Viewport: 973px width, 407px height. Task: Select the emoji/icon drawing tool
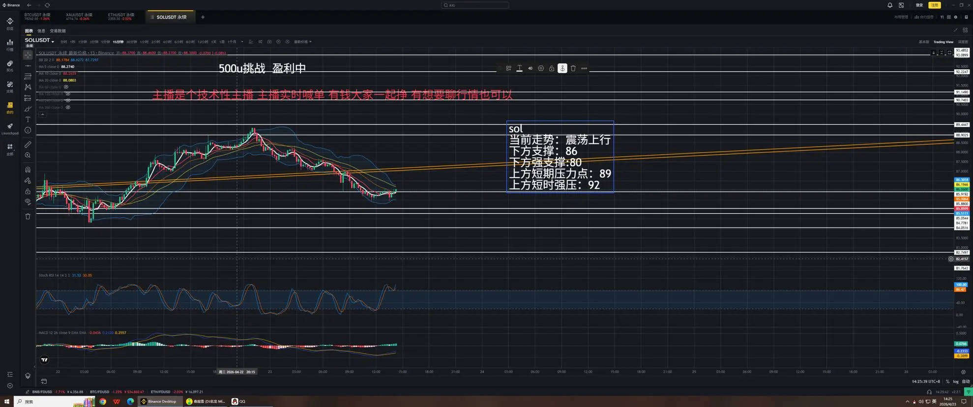(x=28, y=130)
